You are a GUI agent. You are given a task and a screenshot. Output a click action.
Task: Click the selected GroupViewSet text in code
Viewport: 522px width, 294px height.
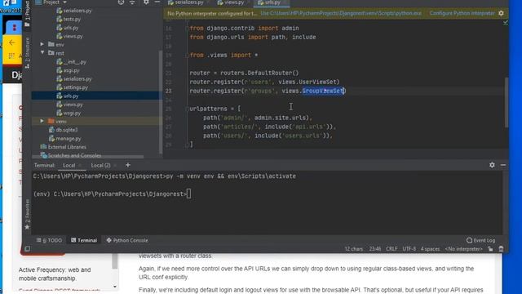[x=323, y=91]
